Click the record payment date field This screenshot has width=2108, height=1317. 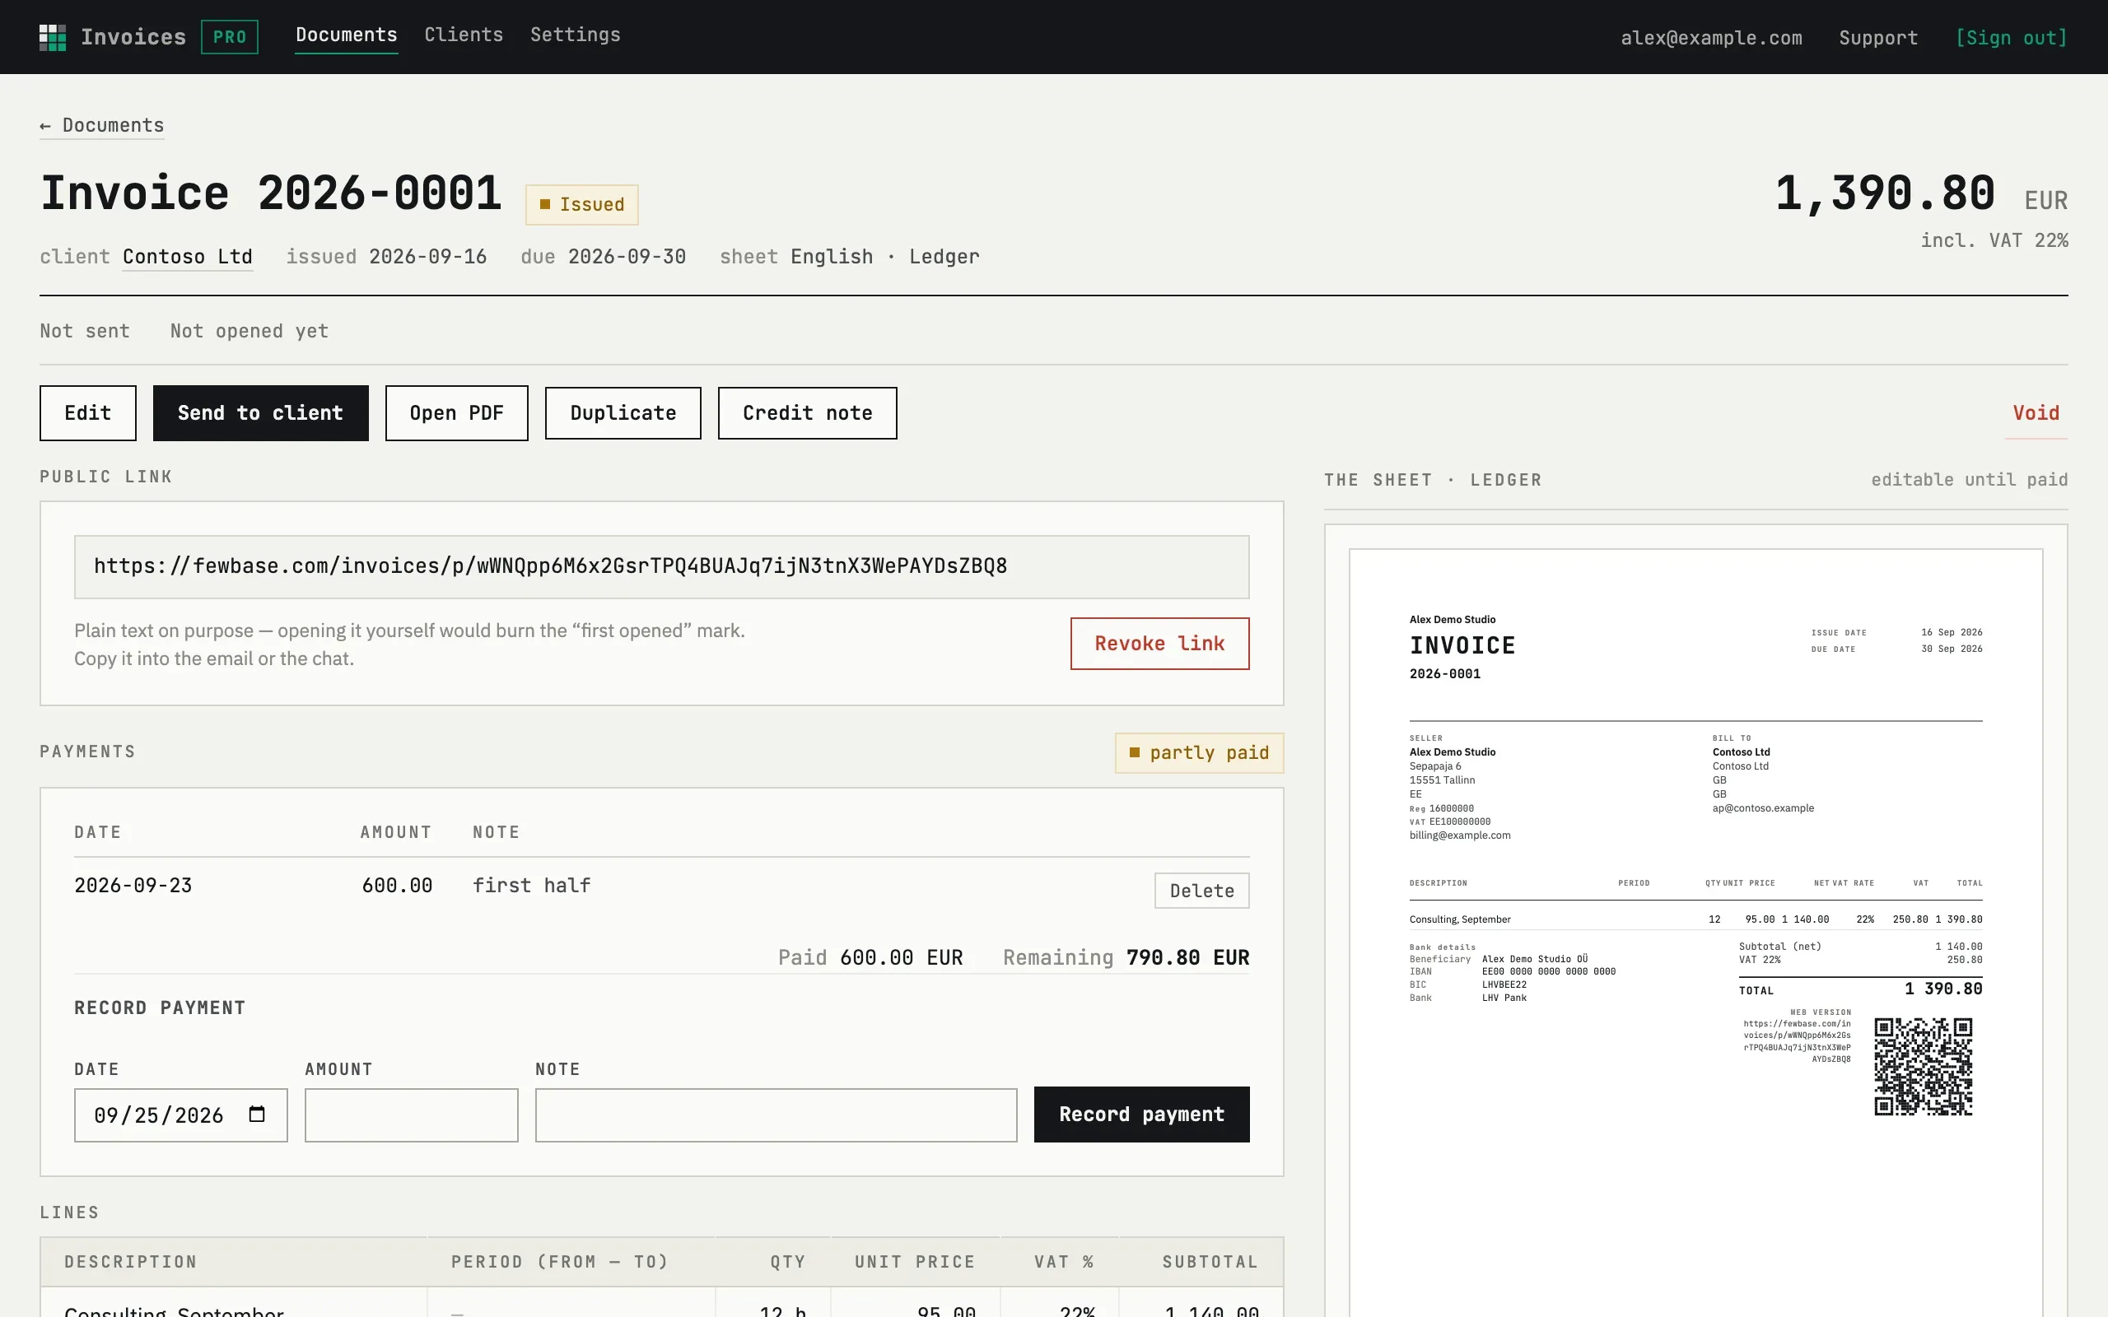[180, 1115]
